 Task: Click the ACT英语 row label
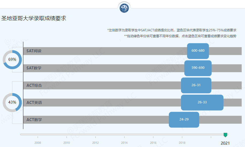click(34, 103)
